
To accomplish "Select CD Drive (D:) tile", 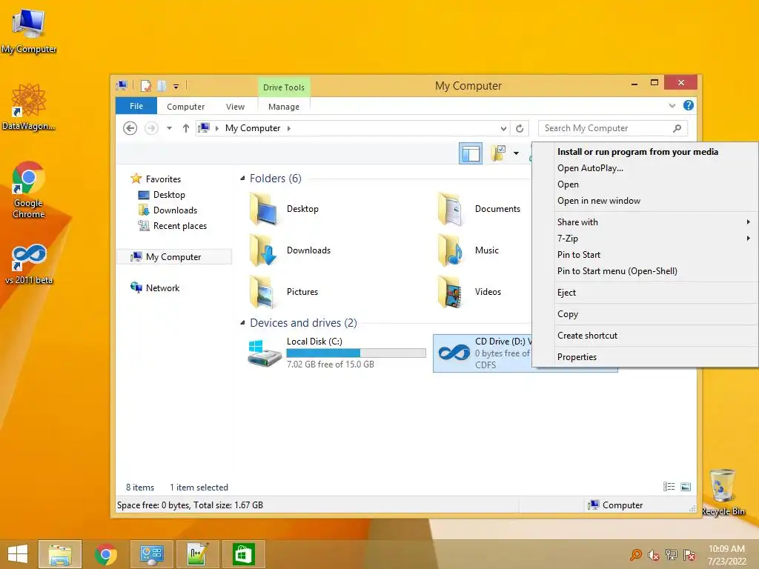I will pyautogui.click(x=483, y=353).
